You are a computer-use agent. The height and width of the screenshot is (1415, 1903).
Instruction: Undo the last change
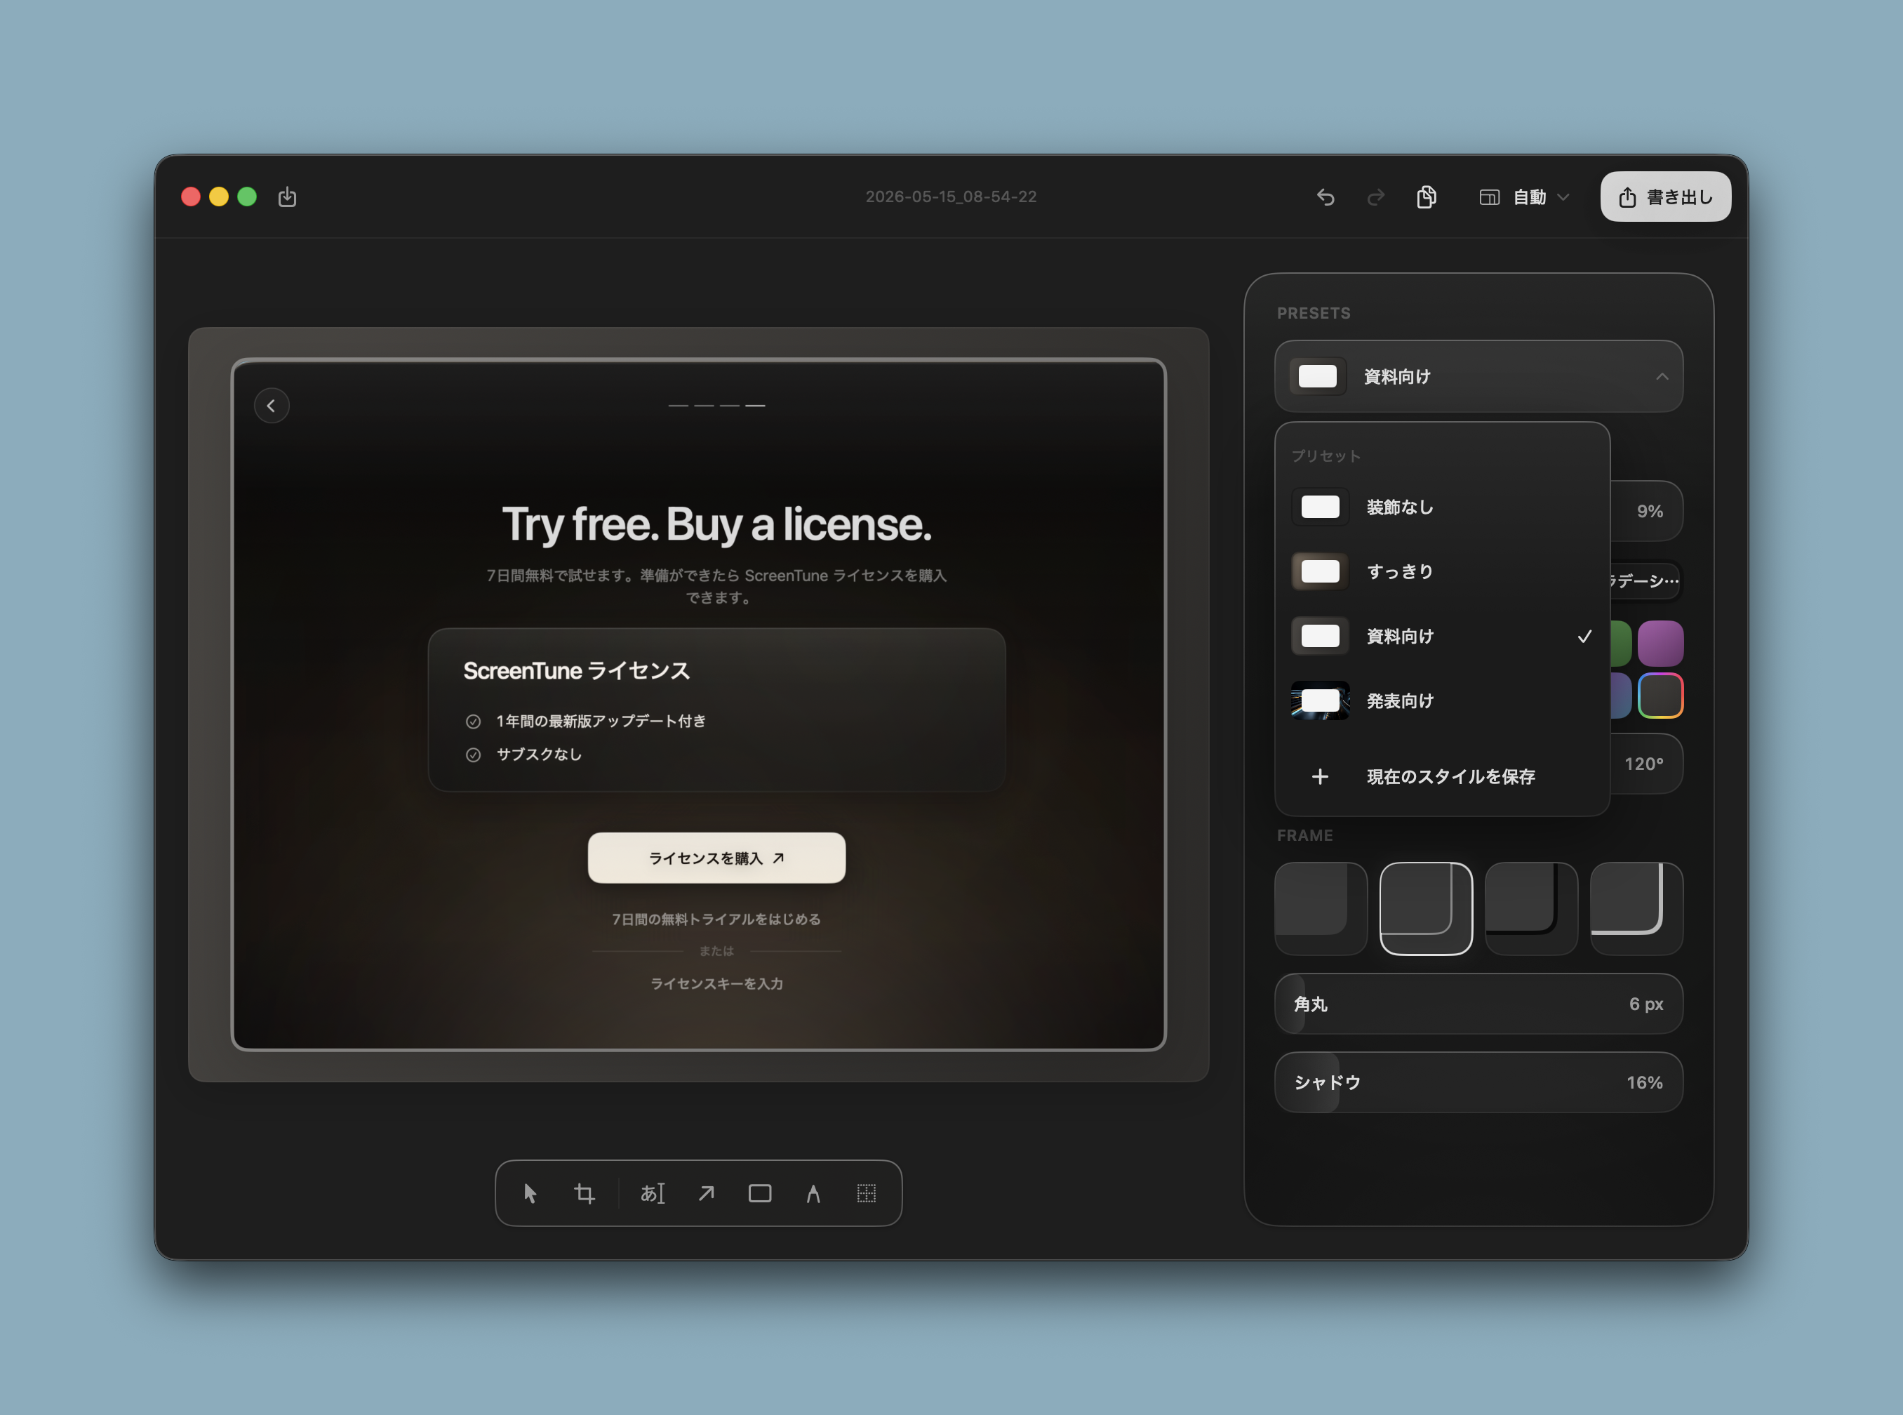coord(1326,197)
